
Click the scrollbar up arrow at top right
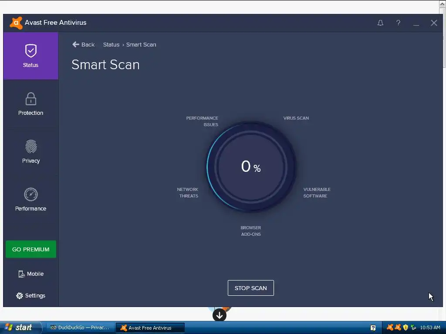coord(443,4)
